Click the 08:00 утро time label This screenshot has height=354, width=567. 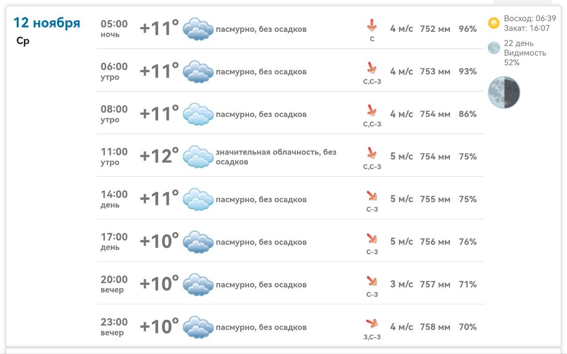tap(114, 114)
